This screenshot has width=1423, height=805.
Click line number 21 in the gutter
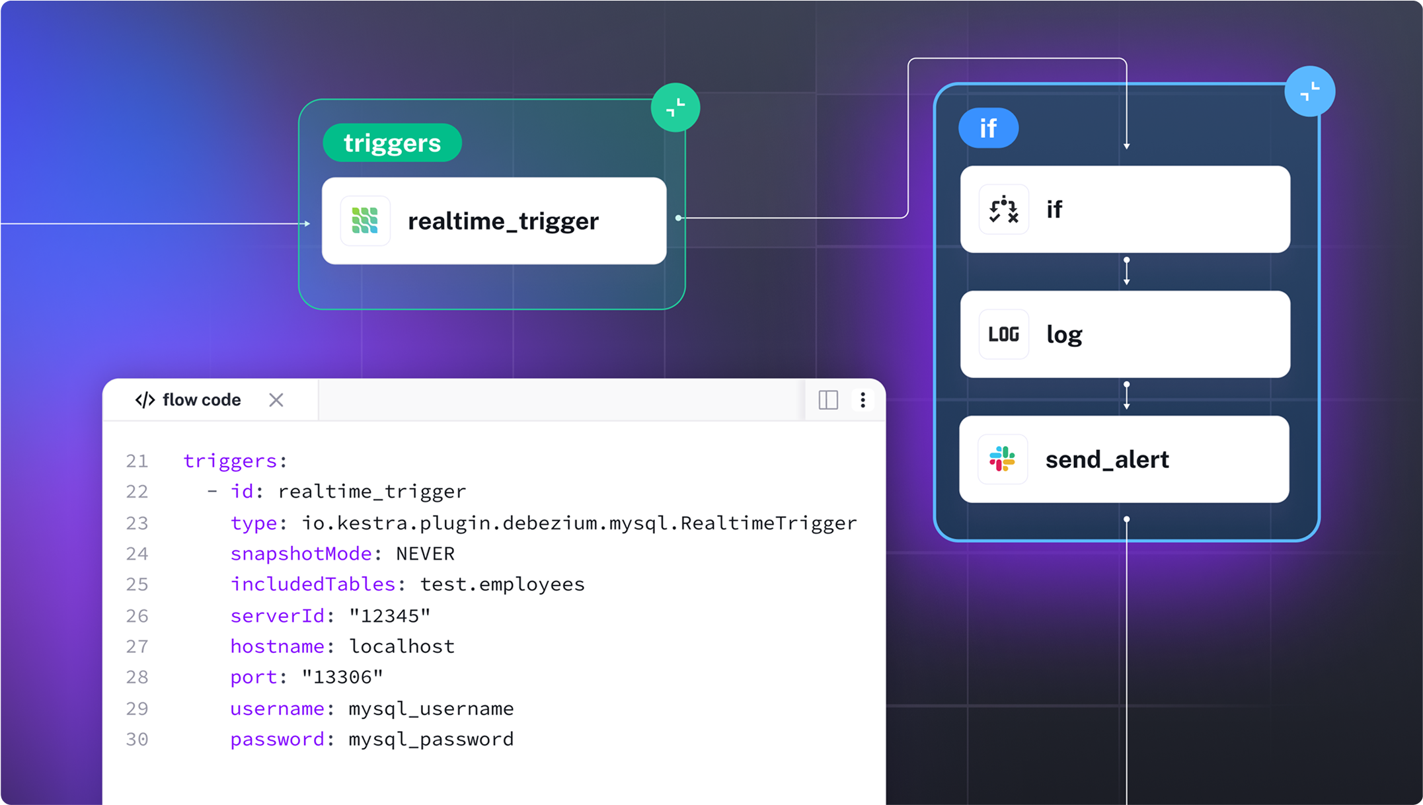point(137,461)
